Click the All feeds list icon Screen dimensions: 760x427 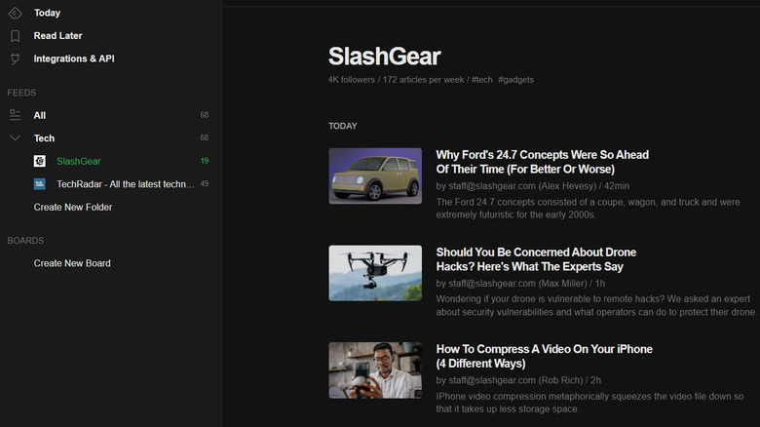15,115
